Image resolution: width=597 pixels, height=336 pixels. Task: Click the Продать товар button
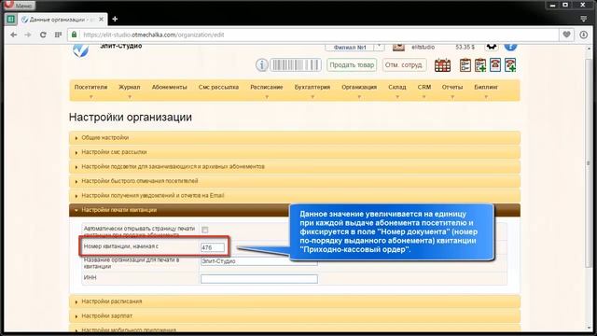(352, 65)
